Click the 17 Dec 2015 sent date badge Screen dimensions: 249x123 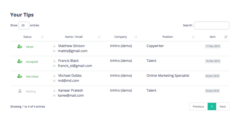point(213,46)
